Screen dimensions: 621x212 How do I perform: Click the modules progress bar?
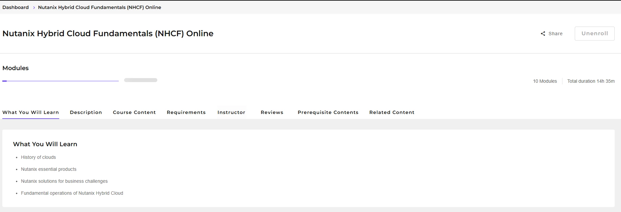[x=61, y=81]
